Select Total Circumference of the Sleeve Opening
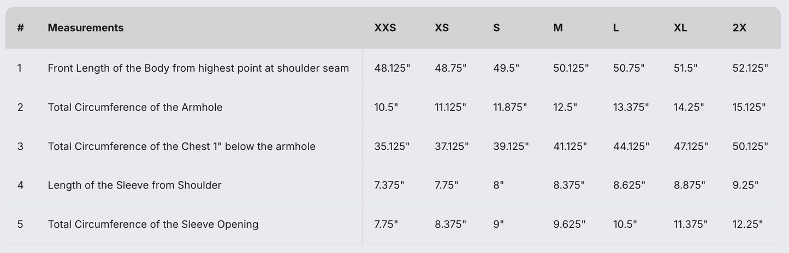This screenshot has height=253, width=789. pyautogui.click(x=153, y=224)
